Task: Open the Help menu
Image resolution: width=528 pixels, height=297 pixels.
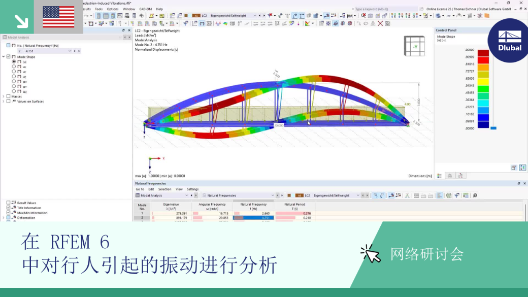Action: (159, 9)
